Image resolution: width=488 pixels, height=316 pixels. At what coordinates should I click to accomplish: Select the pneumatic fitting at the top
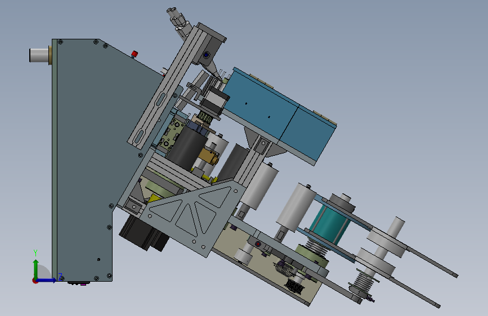pyautogui.click(x=178, y=19)
